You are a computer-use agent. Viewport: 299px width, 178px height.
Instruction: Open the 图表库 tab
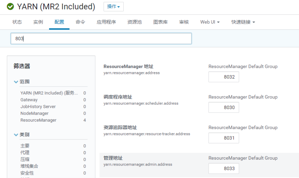tap(161, 22)
